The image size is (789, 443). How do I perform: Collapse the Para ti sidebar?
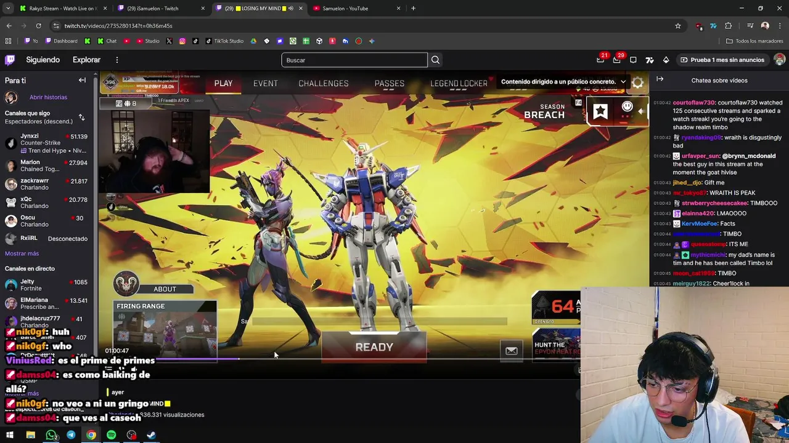click(x=82, y=81)
